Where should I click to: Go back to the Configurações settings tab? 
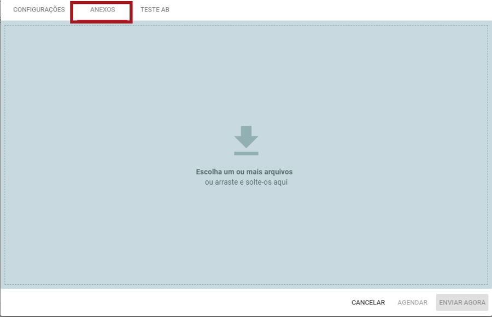click(39, 10)
